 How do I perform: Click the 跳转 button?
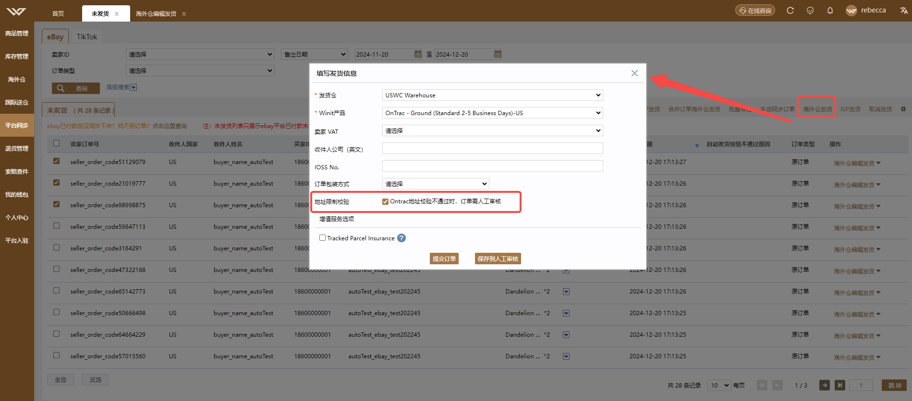click(x=895, y=385)
